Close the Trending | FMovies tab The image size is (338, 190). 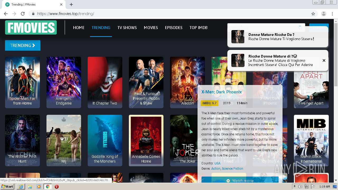61,4
